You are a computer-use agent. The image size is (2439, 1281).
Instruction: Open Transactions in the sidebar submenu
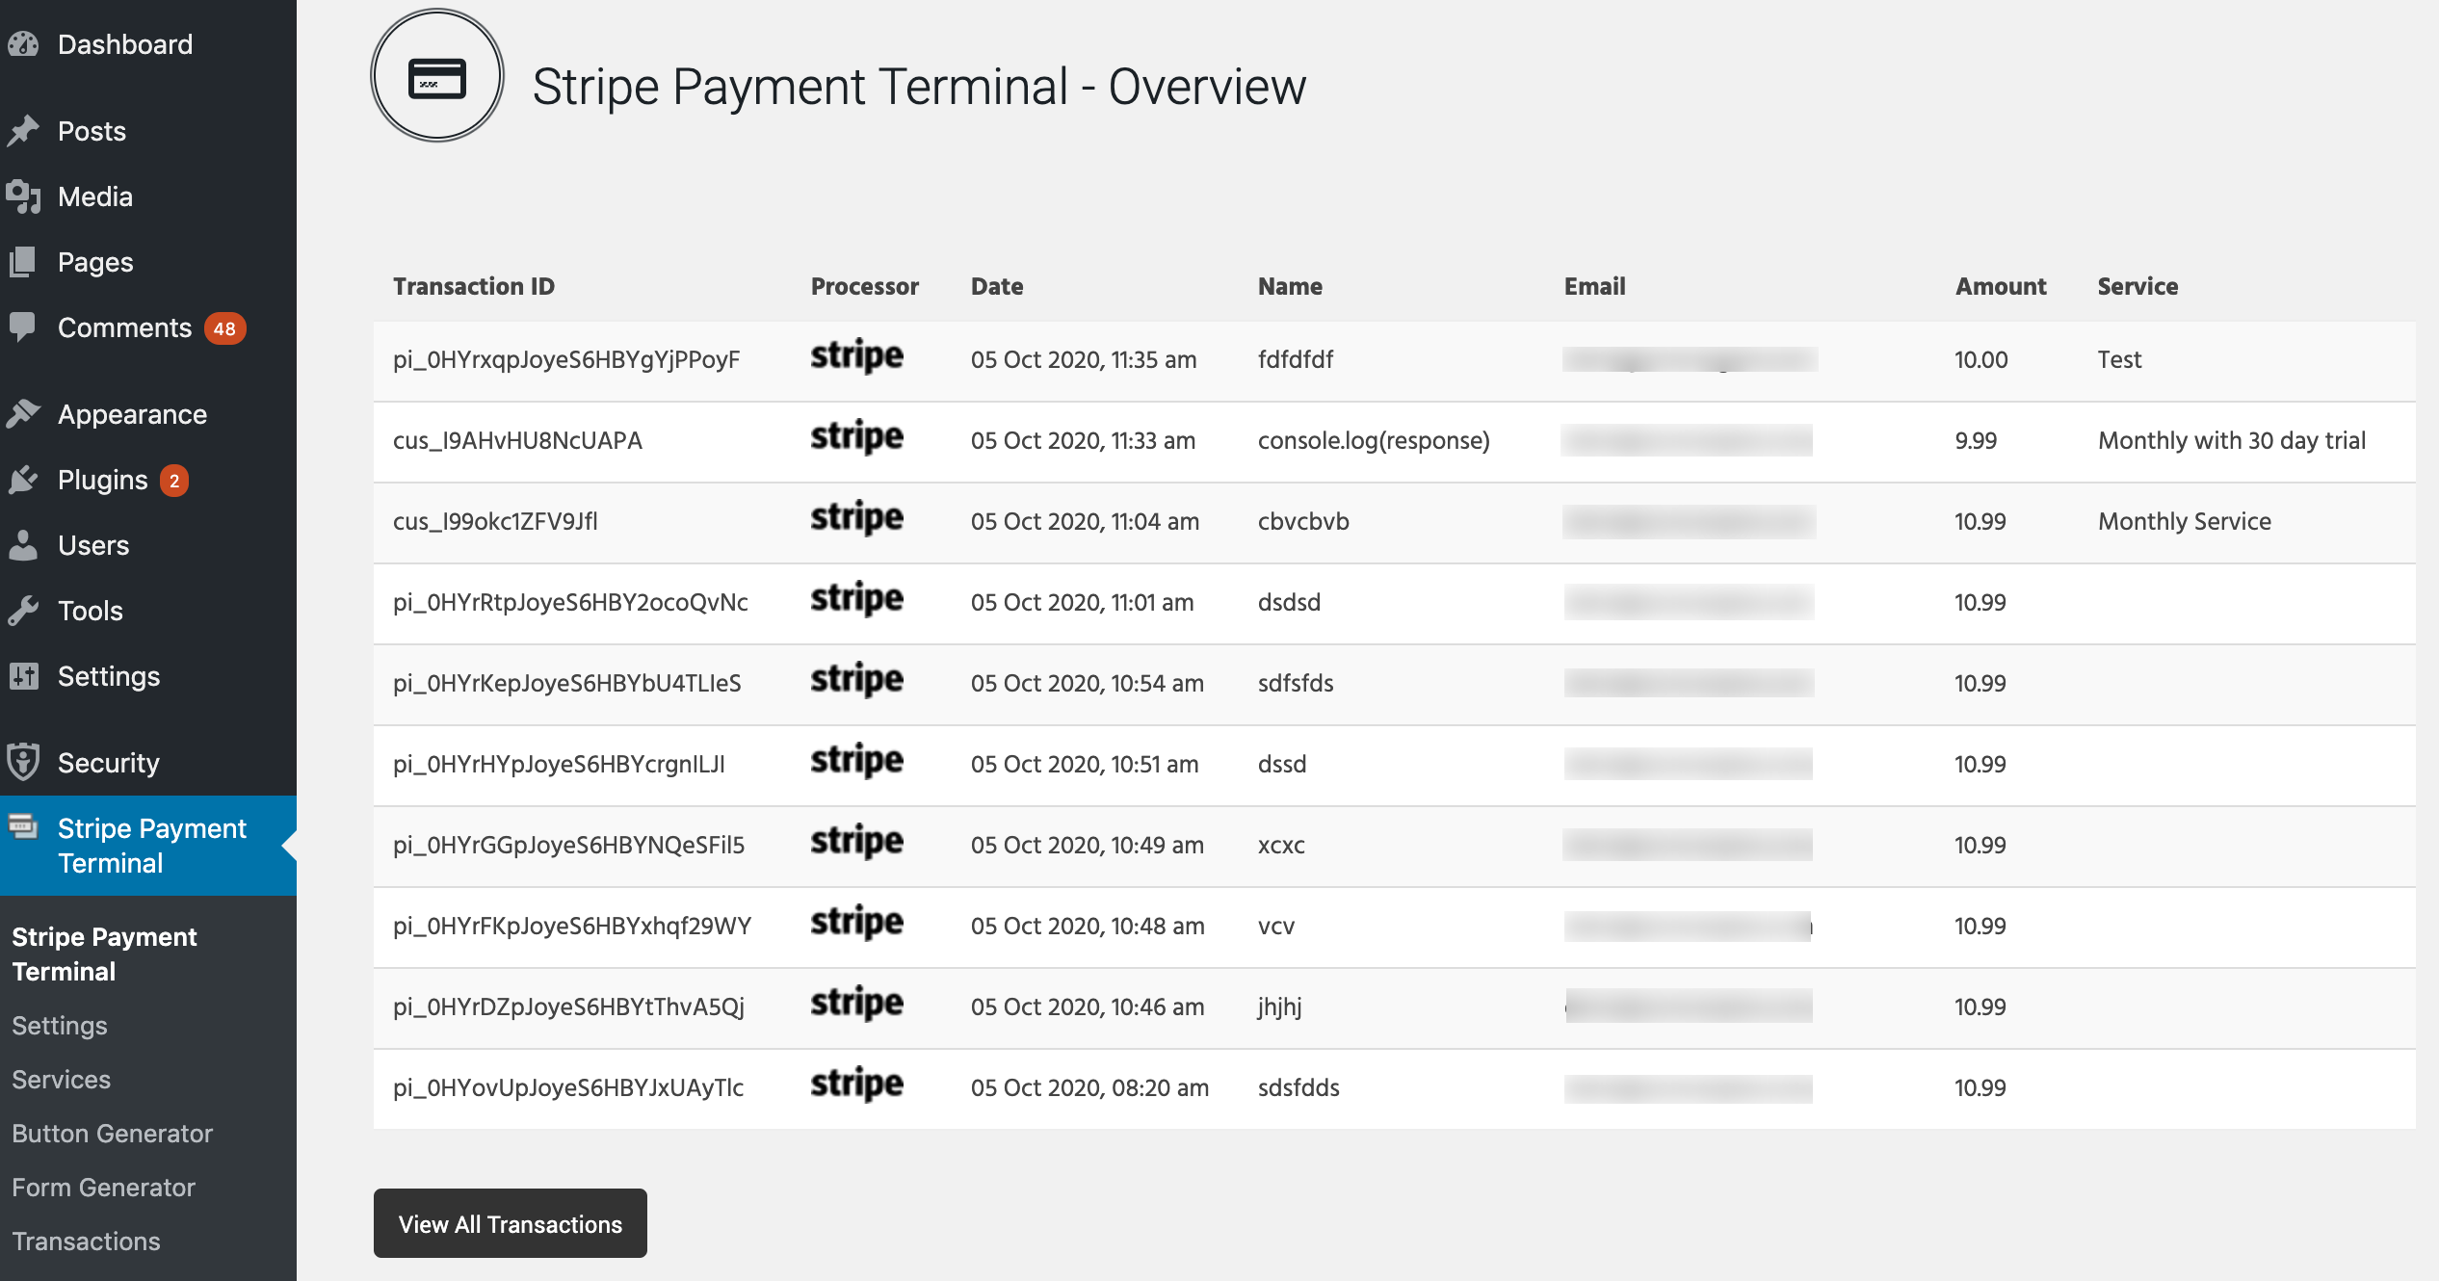[87, 1242]
